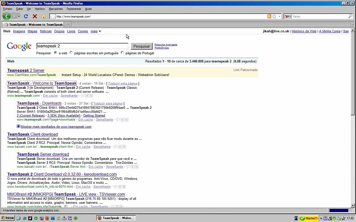This screenshot has width=356, height=222.
Task: Click the Iniciar start button
Action: 8,218
